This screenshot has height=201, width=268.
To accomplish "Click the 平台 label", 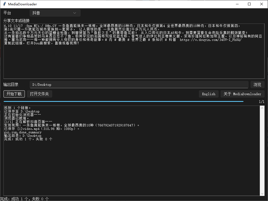I will click(x=7, y=13).
